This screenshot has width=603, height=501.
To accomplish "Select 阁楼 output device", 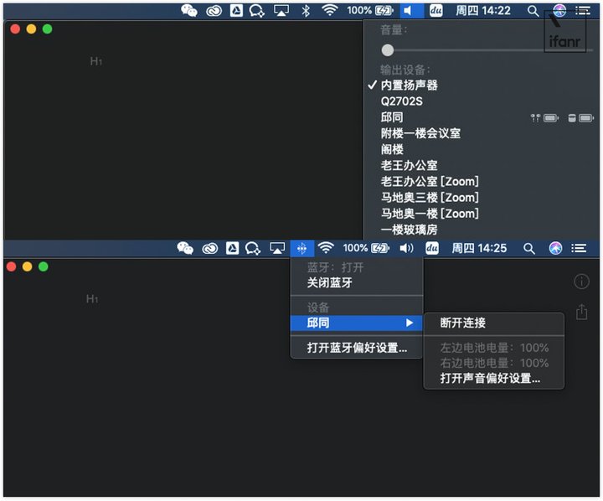I will tap(481, 149).
